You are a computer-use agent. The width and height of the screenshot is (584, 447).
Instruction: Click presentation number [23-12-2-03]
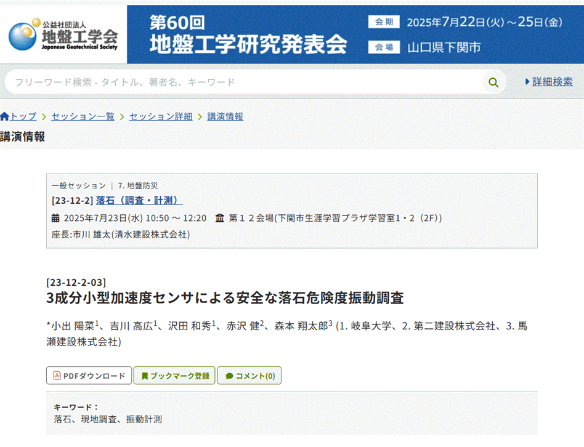pyautogui.click(x=76, y=283)
